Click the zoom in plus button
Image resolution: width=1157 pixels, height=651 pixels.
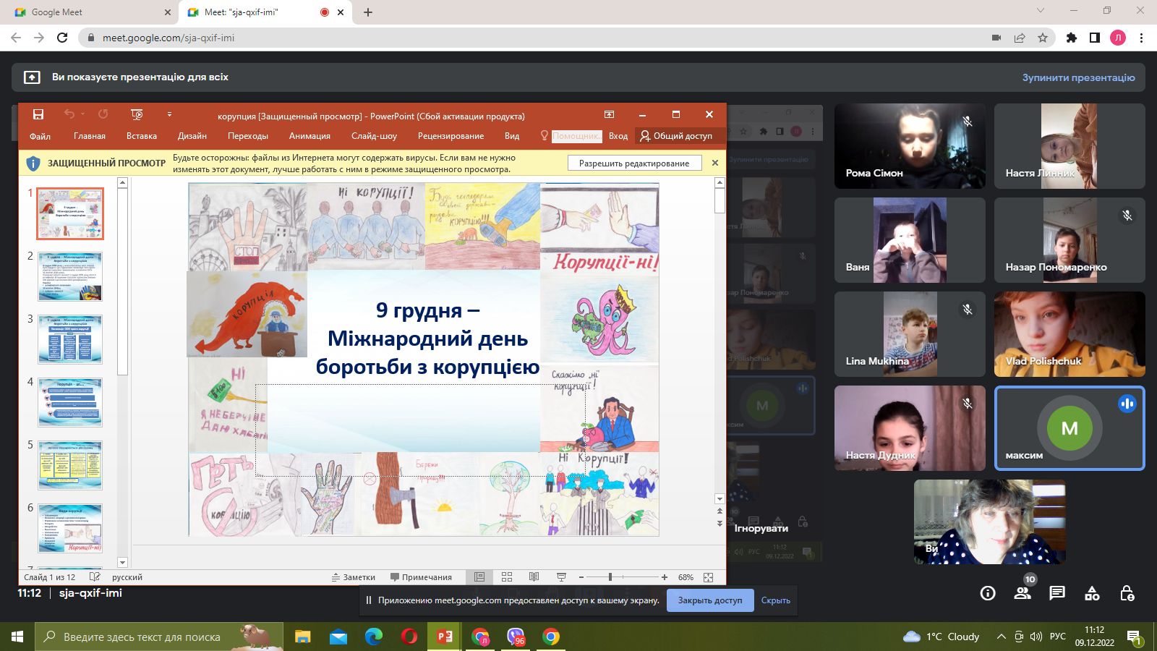click(665, 577)
